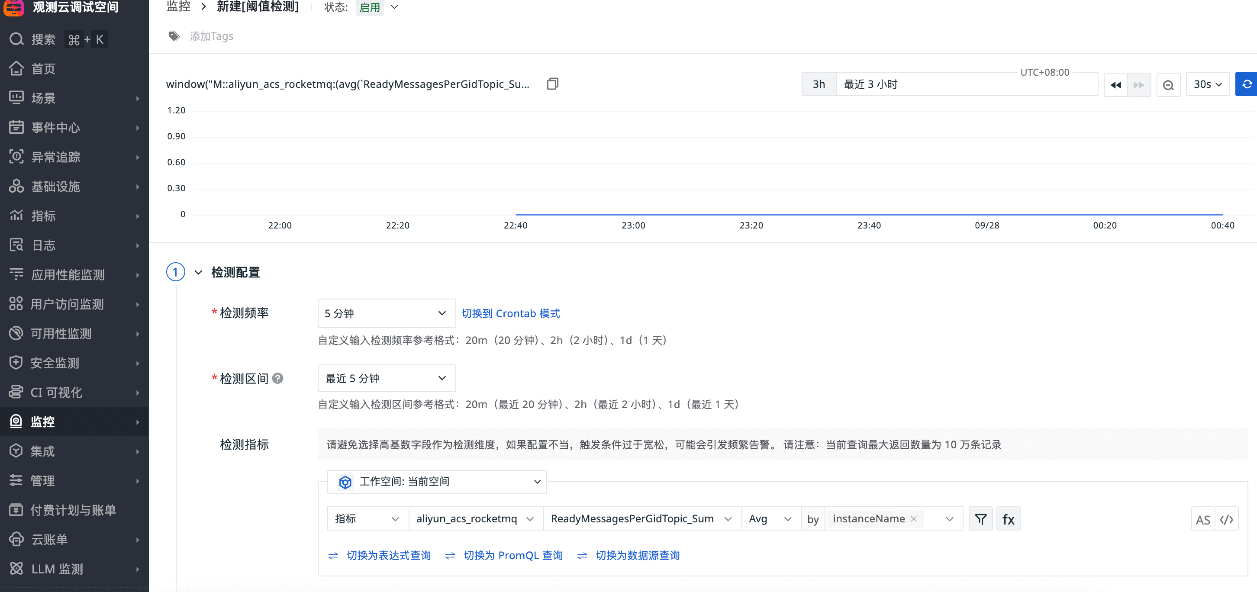Screen dimensions: 1257x592
Task: Click the AS alias button
Action: point(1203,519)
